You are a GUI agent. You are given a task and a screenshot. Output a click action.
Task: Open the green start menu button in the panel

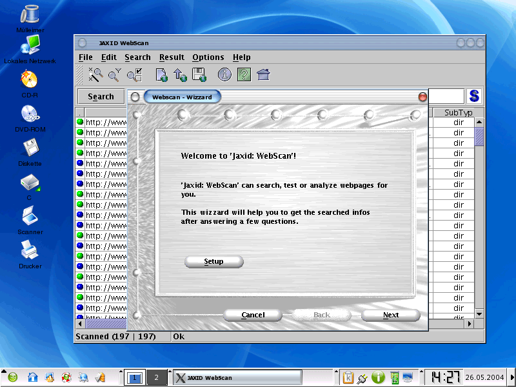click(12, 377)
